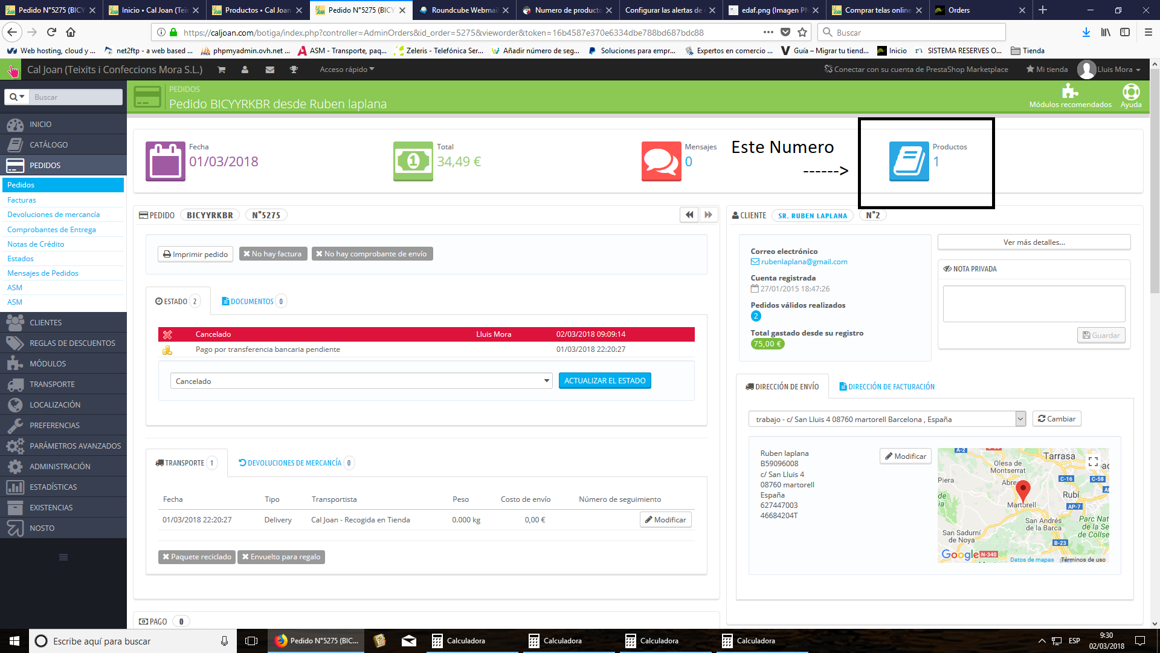This screenshot has height=653, width=1160.
Task: Open Catálogo in the sidebar menu
Action: pos(48,145)
